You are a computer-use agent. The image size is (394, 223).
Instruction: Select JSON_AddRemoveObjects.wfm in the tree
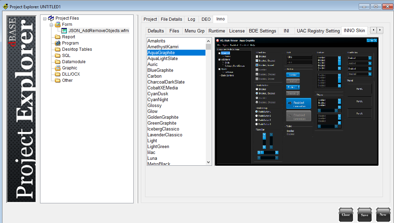98,31
